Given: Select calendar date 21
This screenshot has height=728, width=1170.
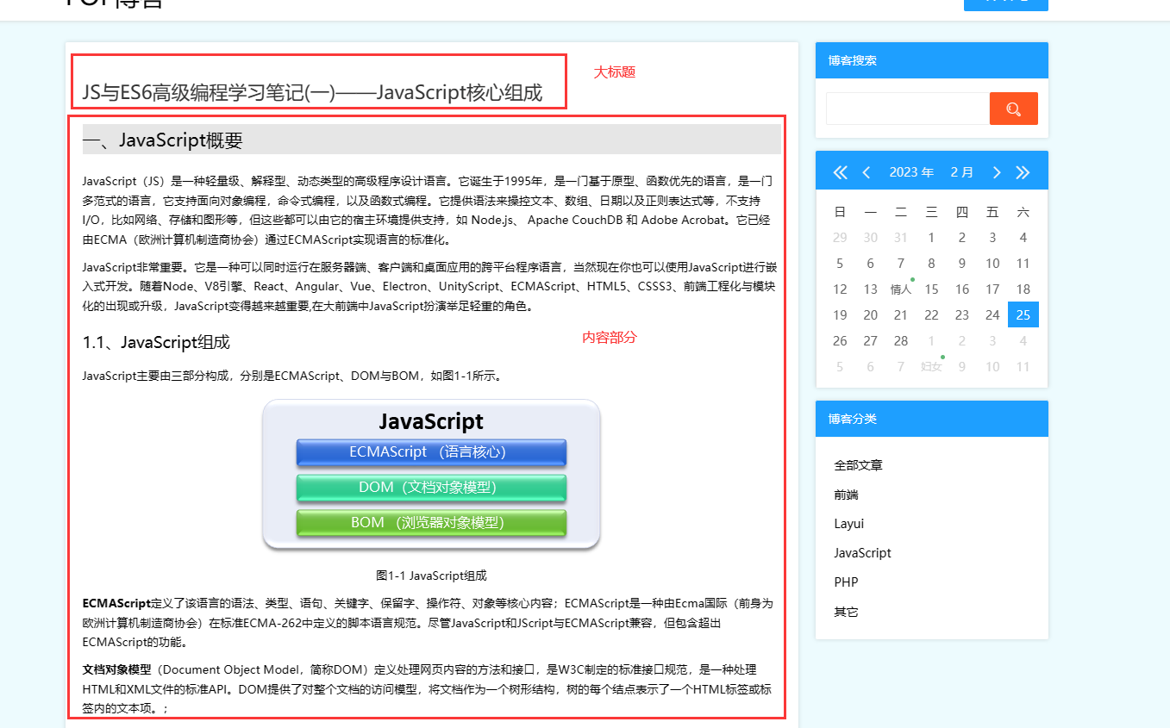Looking at the screenshot, I should (901, 315).
